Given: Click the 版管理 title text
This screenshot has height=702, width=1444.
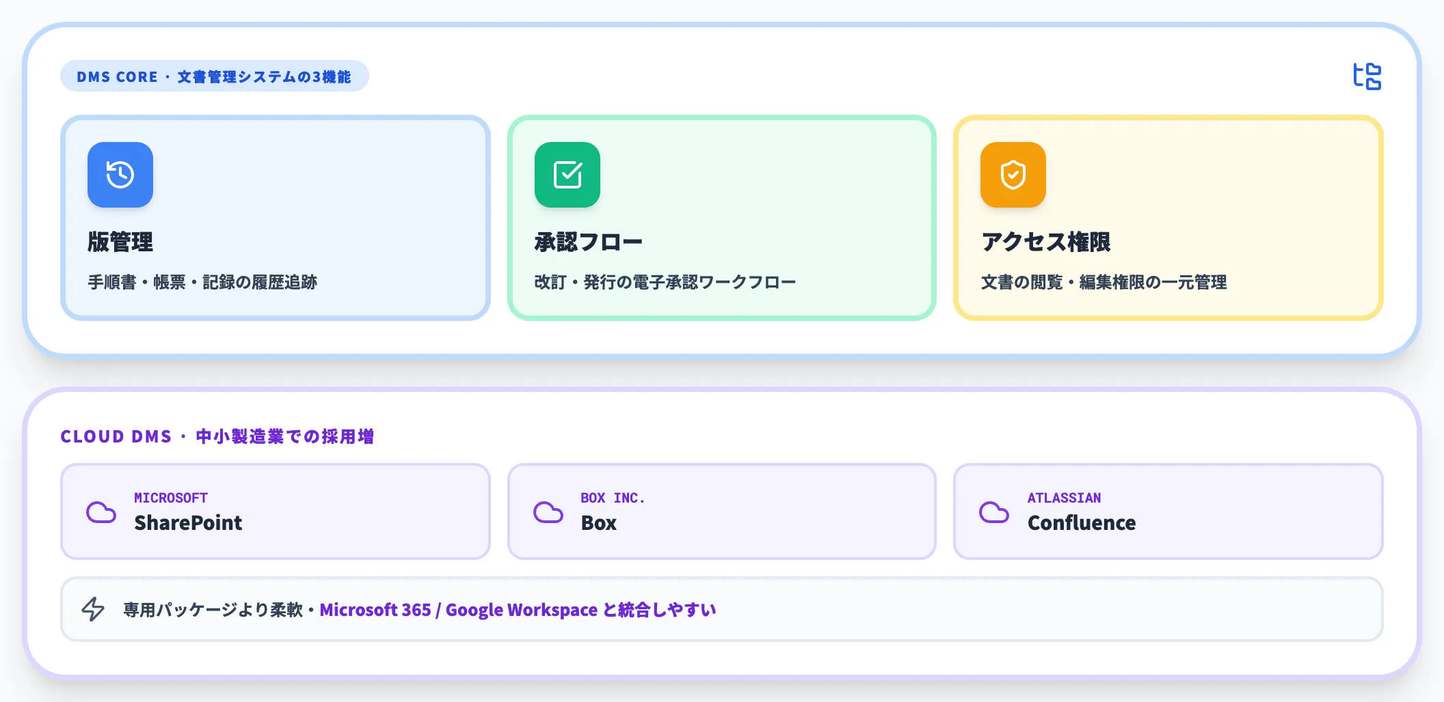Looking at the screenshot, I should [x=120, y=242].
